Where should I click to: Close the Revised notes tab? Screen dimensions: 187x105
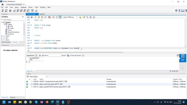click(37, 14)
